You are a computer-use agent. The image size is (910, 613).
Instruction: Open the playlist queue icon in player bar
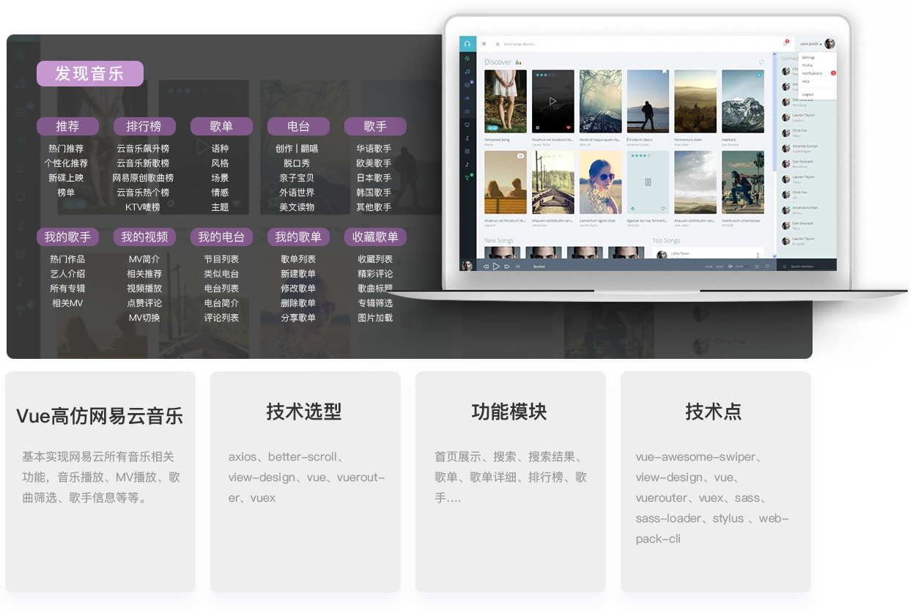pos(518,267)
